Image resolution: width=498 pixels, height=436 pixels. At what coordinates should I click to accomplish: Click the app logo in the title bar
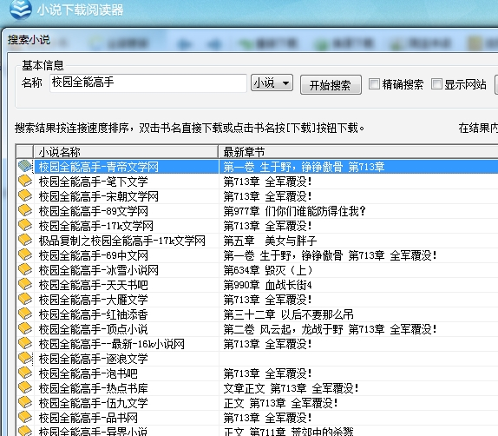point(20,10)
